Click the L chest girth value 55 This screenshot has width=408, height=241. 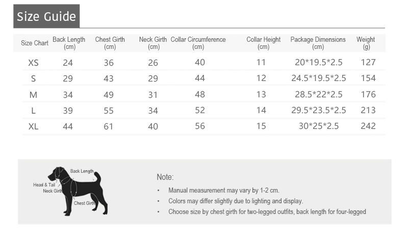(109, 111)
